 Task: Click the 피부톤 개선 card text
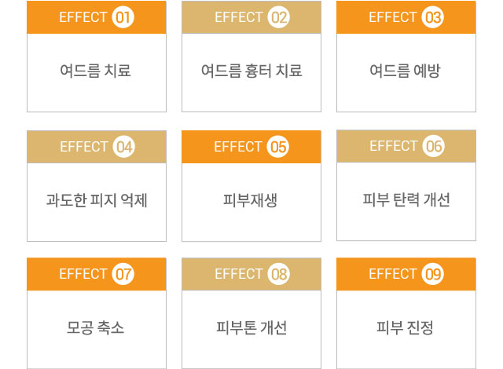pos(251,327)
